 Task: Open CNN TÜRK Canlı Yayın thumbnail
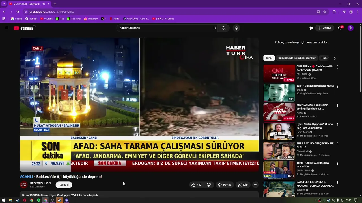point(279,74)
